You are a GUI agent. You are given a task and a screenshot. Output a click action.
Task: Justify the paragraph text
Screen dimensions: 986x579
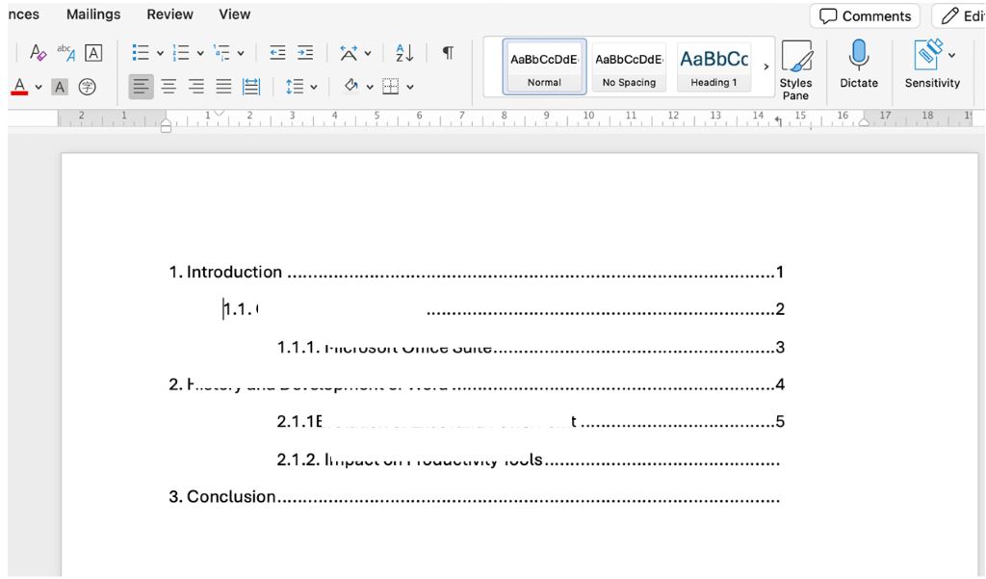click(x=223, y=87)
